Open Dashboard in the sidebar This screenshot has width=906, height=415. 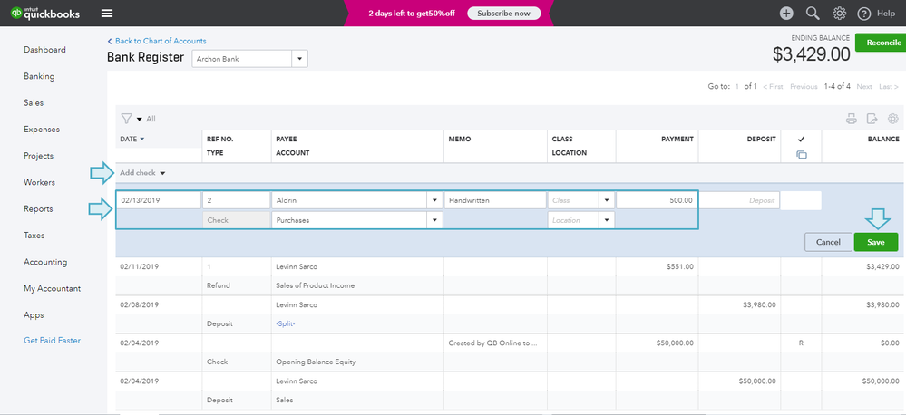tap(44, 50)
